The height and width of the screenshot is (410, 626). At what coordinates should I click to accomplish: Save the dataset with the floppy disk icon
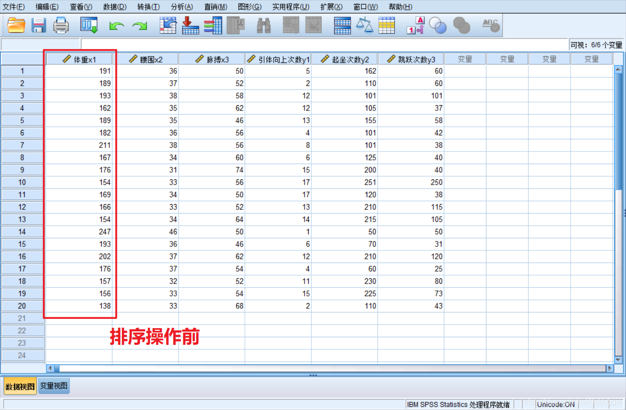(39, 26)
